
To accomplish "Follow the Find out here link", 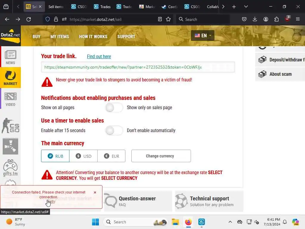I will 99,56.
